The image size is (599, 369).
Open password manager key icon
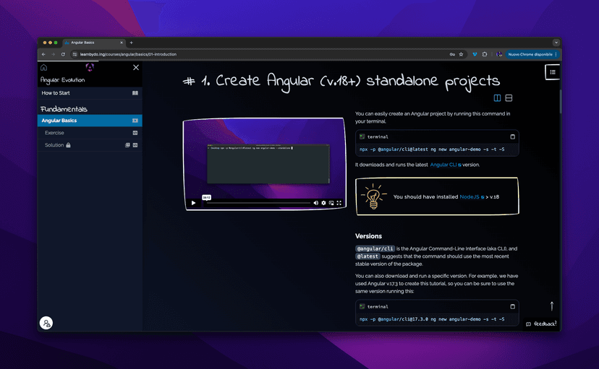[x=452, y=54]
